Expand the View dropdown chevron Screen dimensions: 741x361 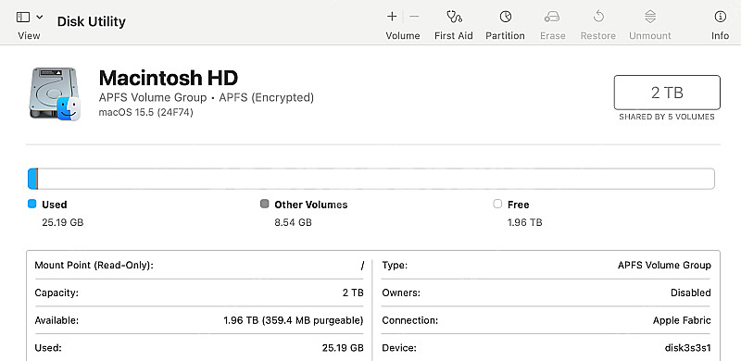[x=40, y=17]
